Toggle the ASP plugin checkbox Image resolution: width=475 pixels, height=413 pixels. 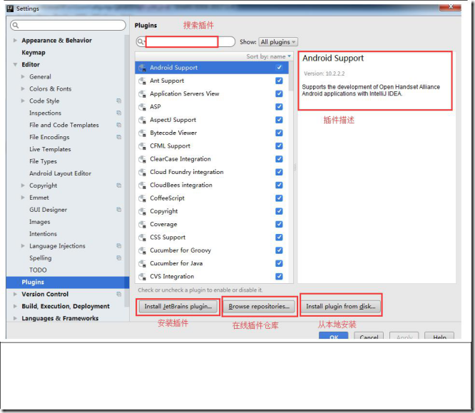279,107
